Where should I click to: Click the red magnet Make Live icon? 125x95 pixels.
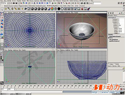69,3
